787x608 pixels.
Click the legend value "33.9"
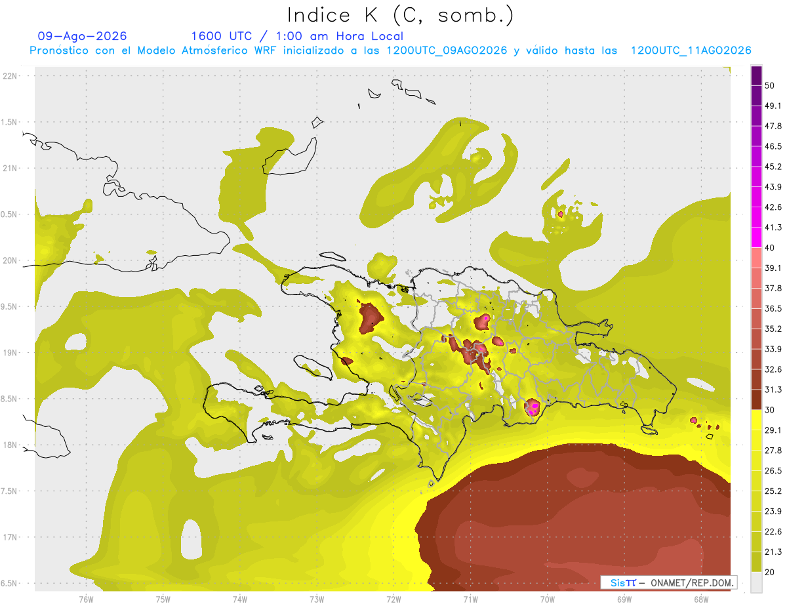(x=773, y=349)
